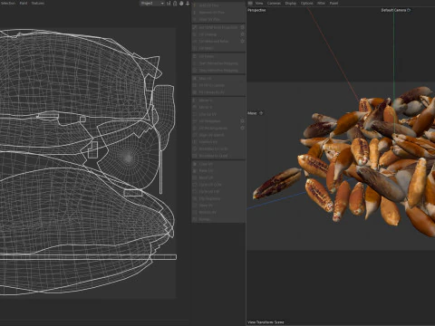Viewport: 435px width, 326px height.
Task: Click the Hide UV Pins icon
Action: (195, 19)
